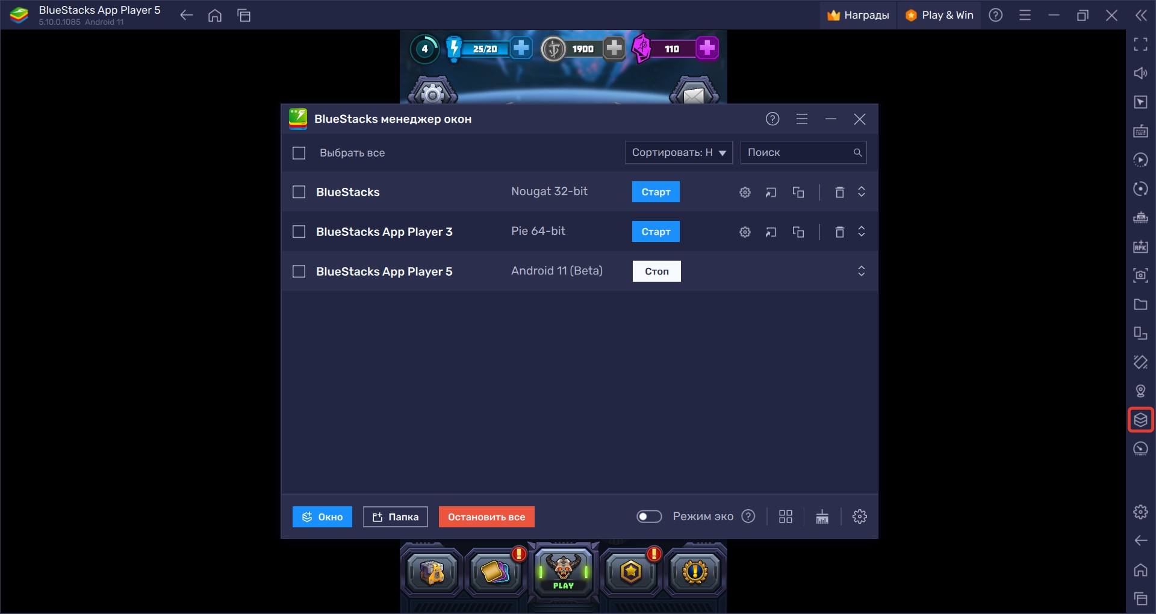The width and height of the screenshot is (1156, 614).
Task: Reorder BlueStacks App Player 3 with arrows
Action: coord(861,232)
